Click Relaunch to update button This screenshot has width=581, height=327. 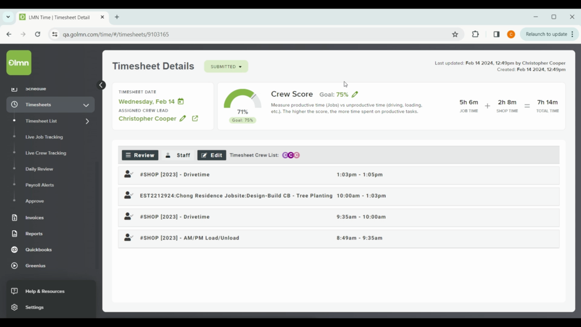point(546,34)
